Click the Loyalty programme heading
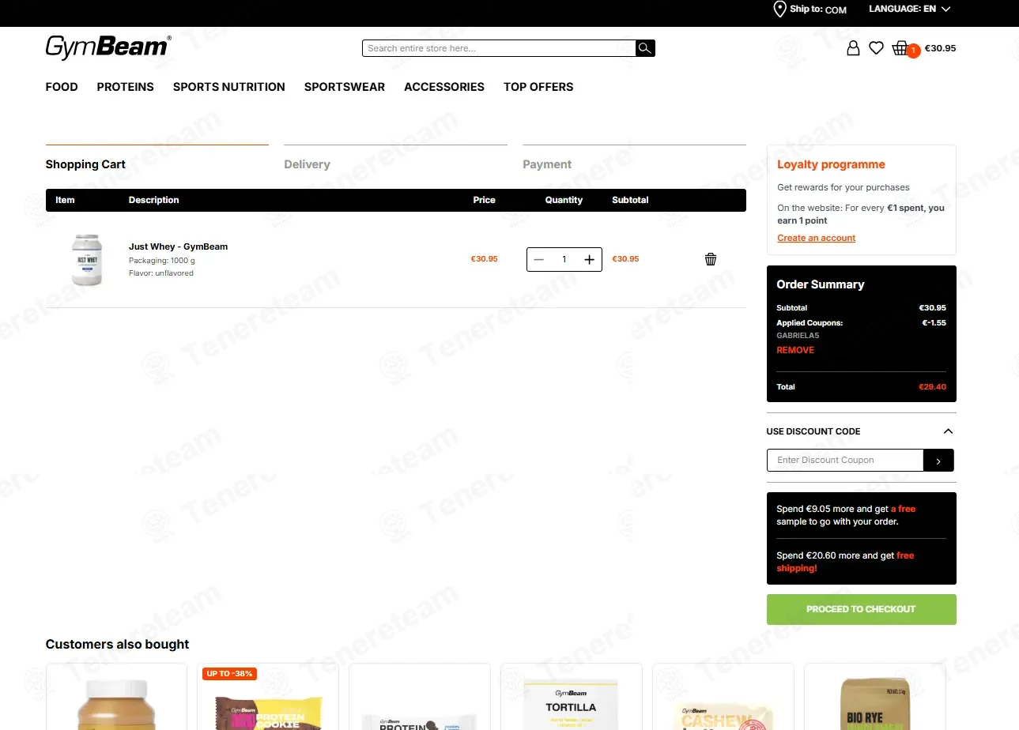This screenshot has height=730, width=1019. pos(831,164)
